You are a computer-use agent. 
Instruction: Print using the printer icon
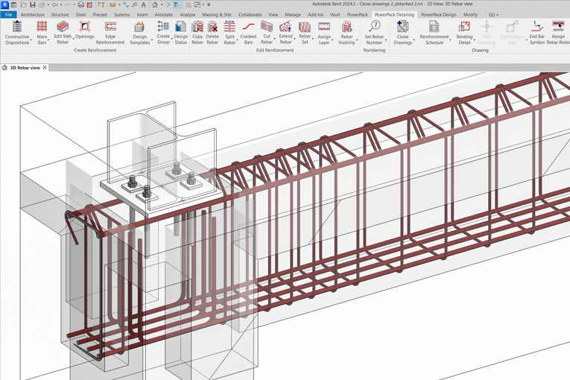click(x=81, y=4)
